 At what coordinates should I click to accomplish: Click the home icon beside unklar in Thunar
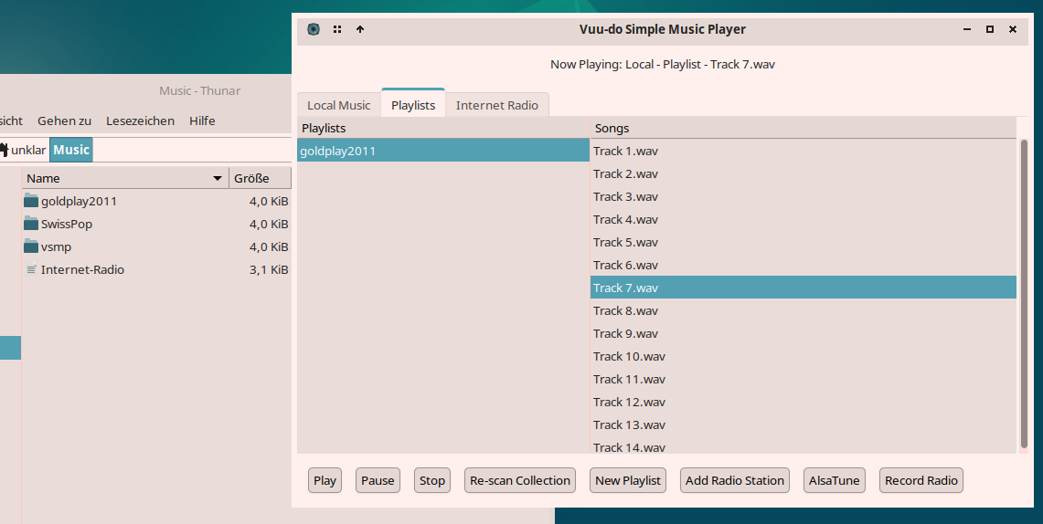tap(4, 150)
